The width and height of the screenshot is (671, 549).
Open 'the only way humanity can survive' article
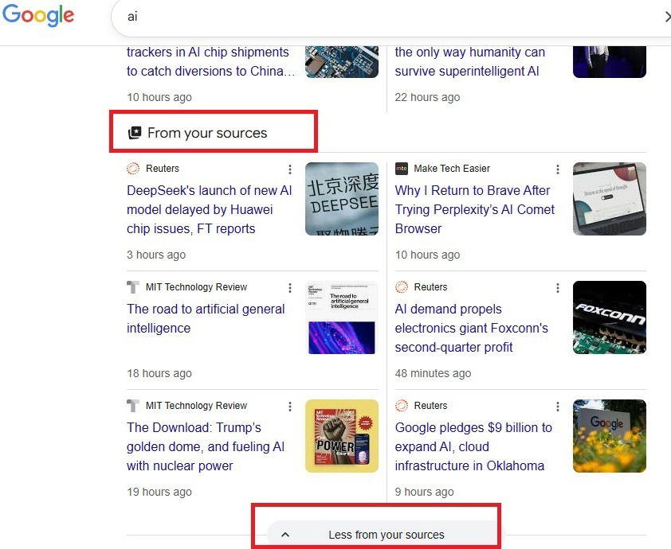470,61
